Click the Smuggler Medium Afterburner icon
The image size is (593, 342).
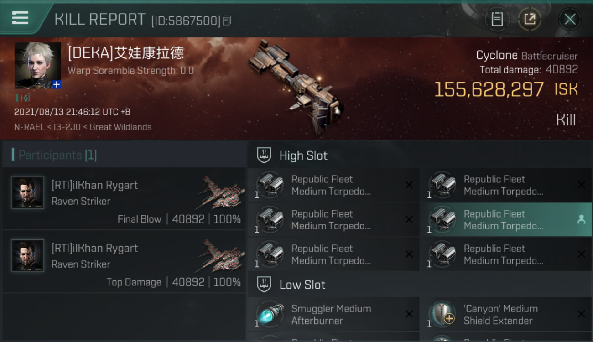pos(270,315)
